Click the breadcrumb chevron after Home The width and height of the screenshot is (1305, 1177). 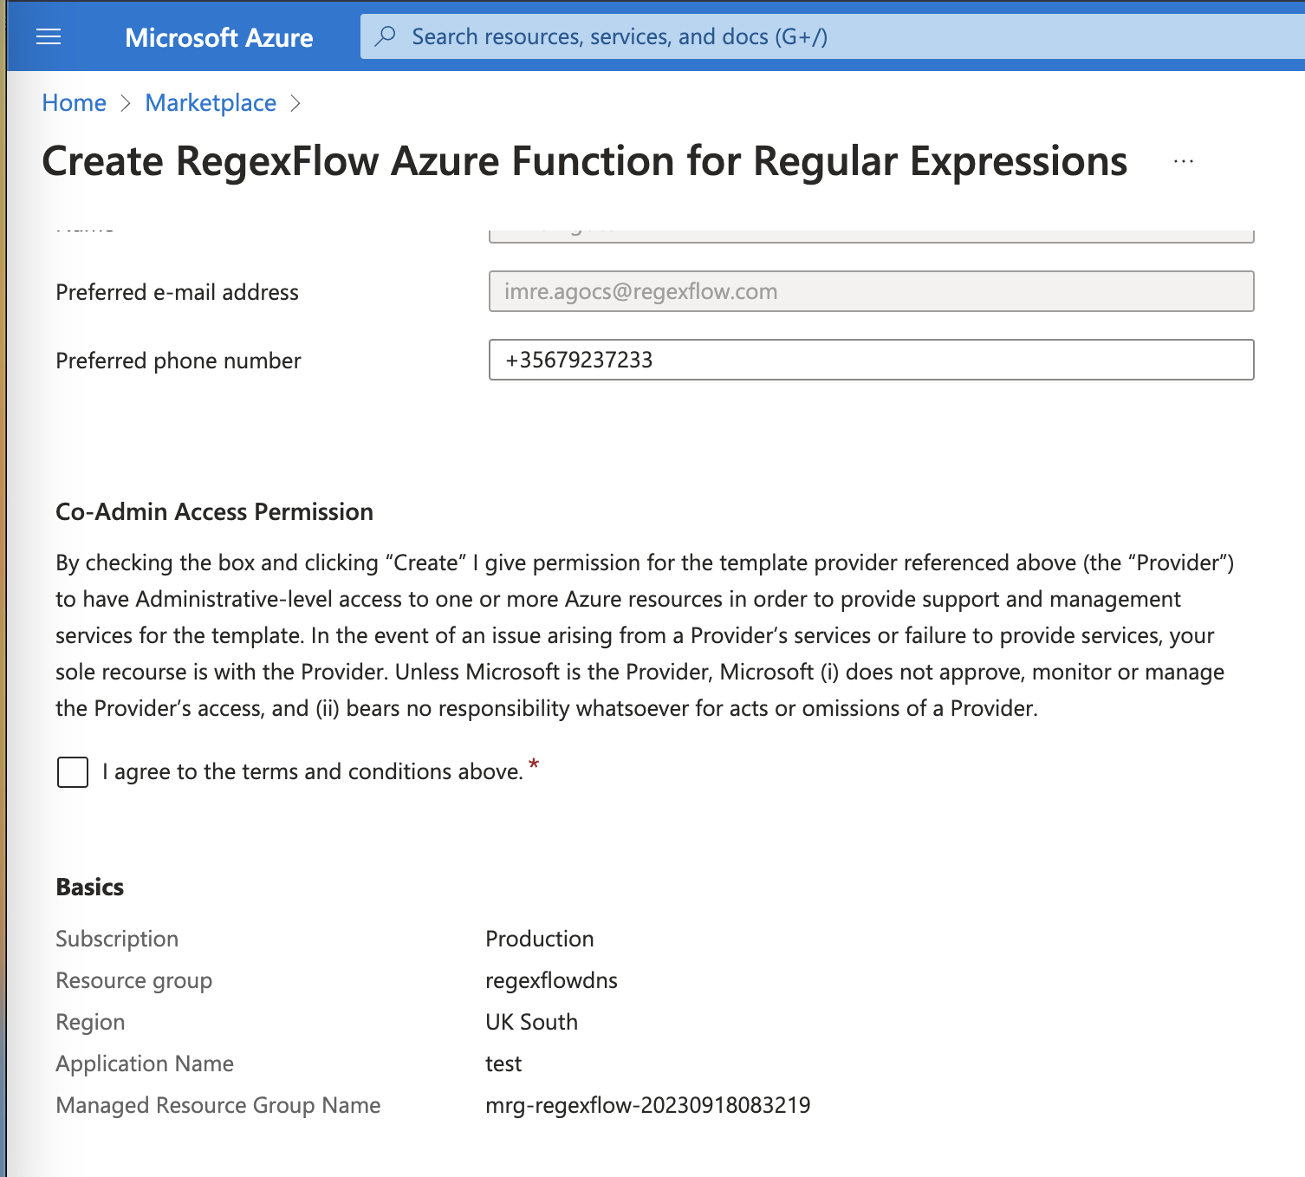tap(127, 103)
